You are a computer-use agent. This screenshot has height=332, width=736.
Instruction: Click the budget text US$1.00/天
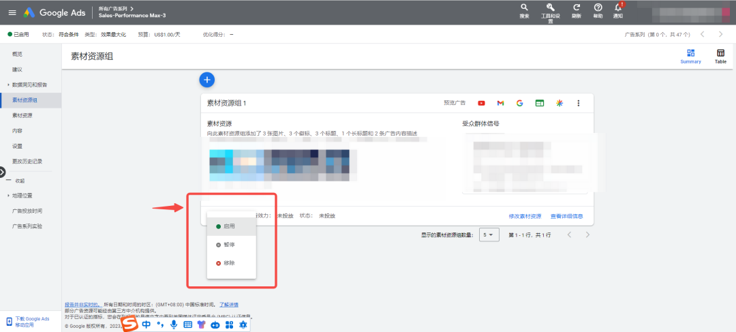point(167,34)
